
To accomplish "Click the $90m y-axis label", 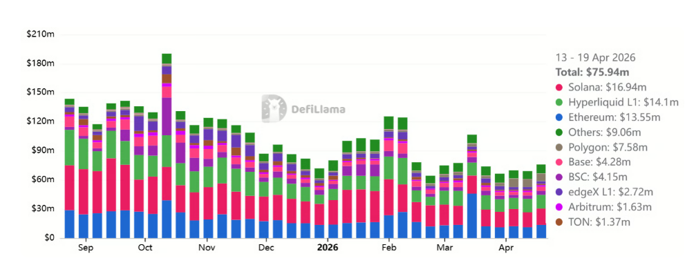I will [43, 150].
